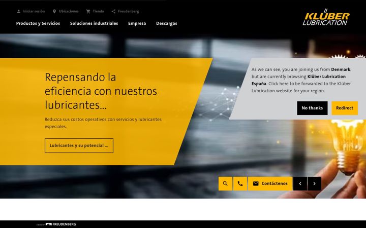Open the Freudenberg top link text

[129, 11]
